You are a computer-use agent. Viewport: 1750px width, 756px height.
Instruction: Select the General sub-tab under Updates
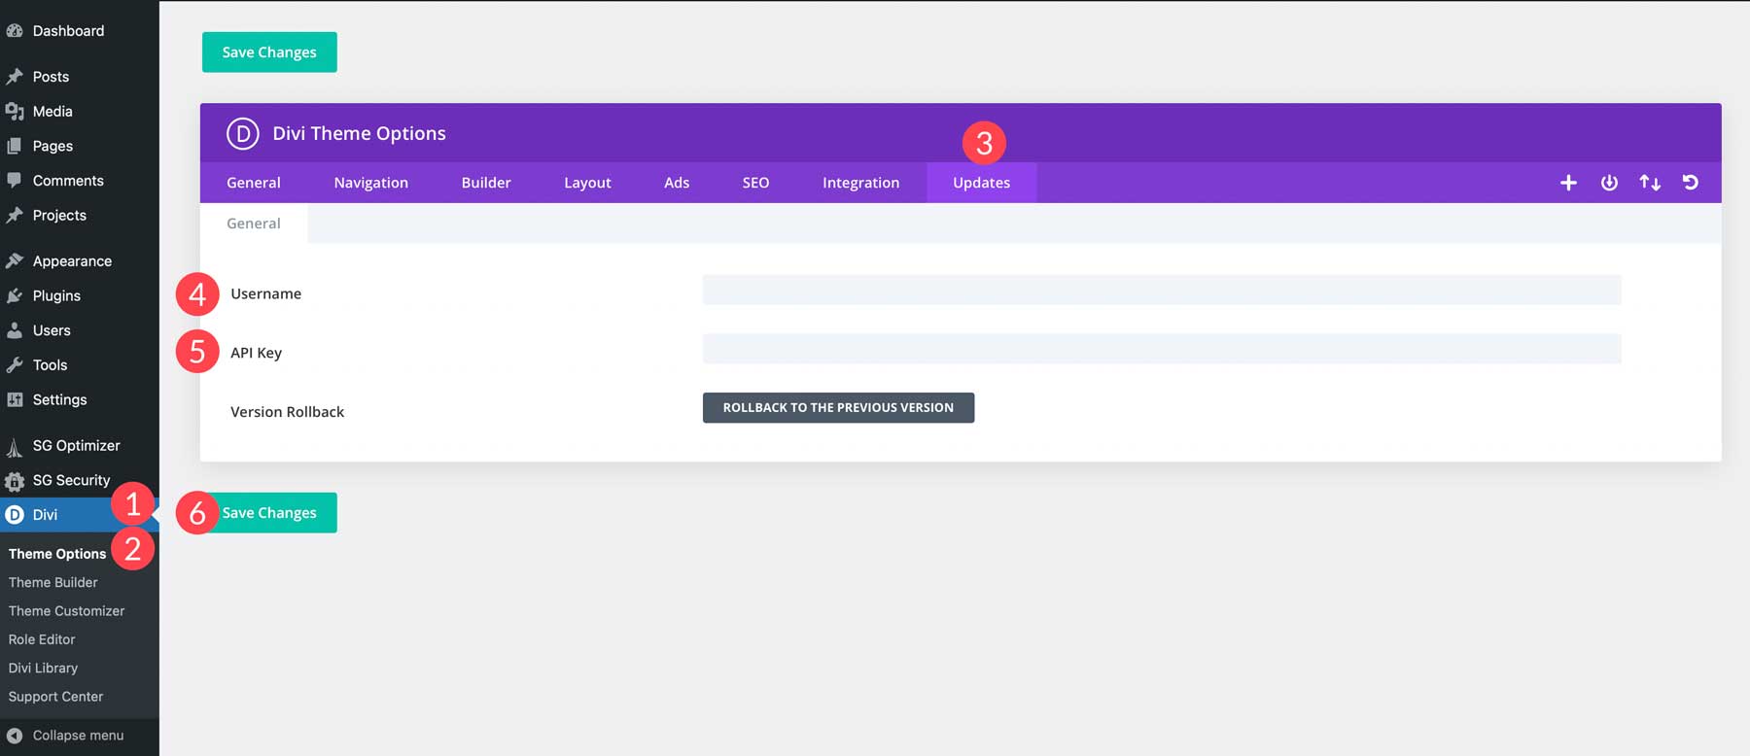(254, 223)
